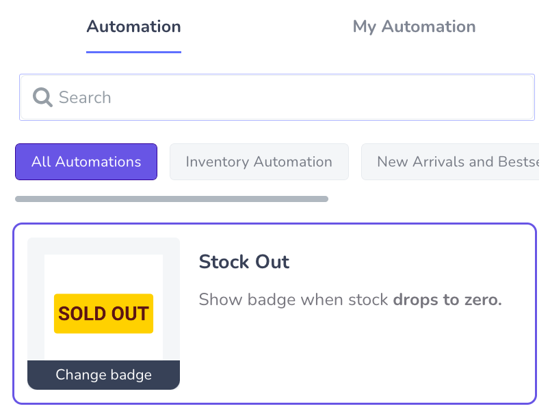Select the yellow SOLD OUT badge image
Viewport: 550px width, 415px height.
pyautogui.click(x=103, y=313)
